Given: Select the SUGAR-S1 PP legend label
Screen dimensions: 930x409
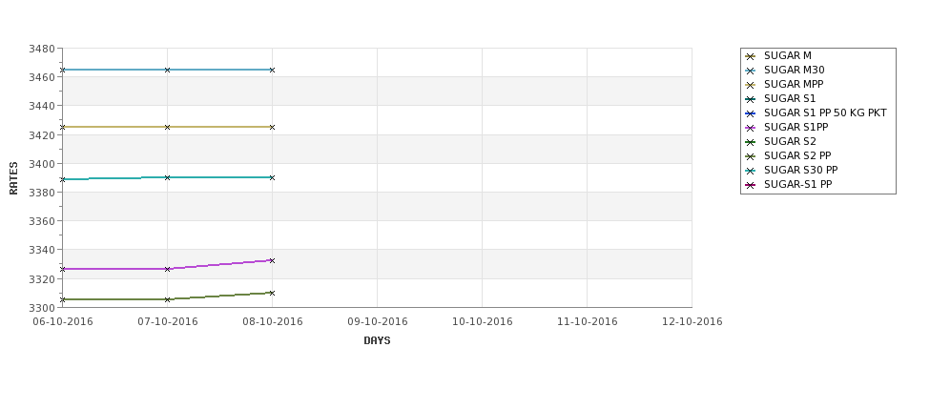Looking at the screenshot, I should pyautogui.click(x=797, y=184).
